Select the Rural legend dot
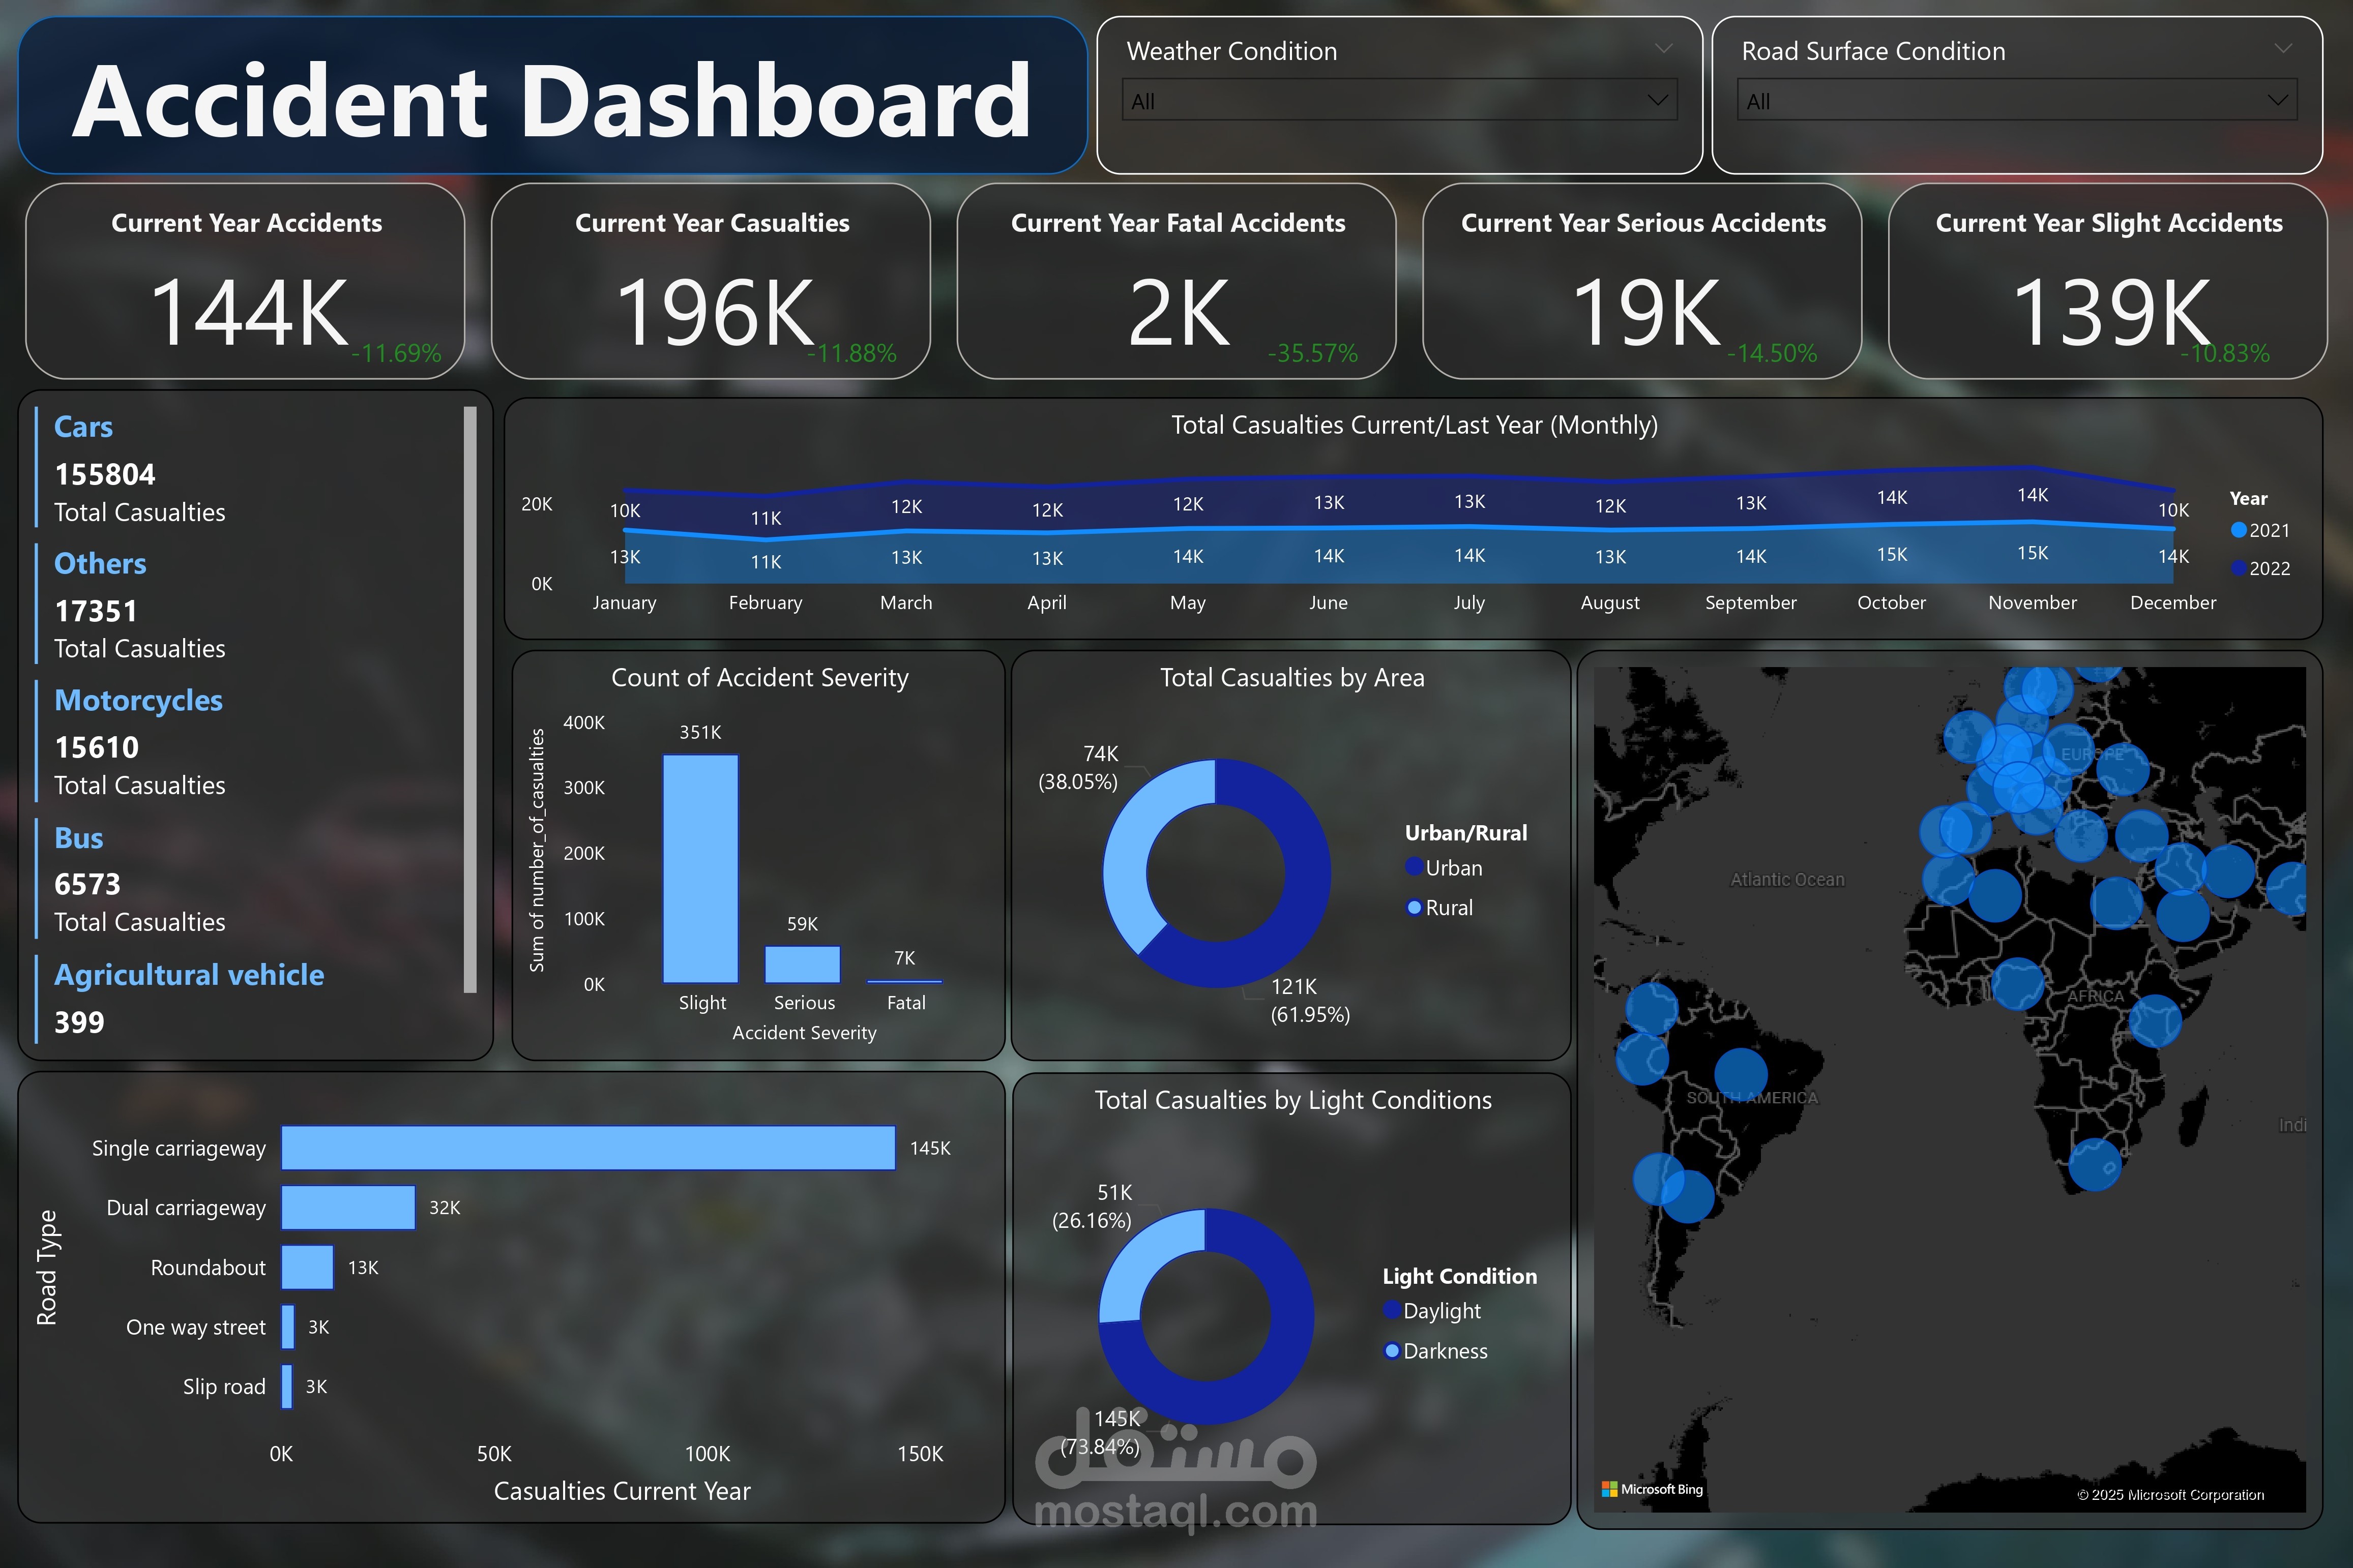Viewport: 2353px width, 1568px height. tap(1414, 907)
